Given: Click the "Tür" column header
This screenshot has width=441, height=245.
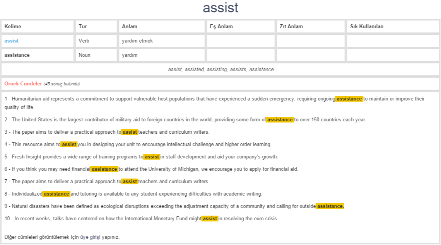Looking at the screenshot, I should click(x=83, y=26).
